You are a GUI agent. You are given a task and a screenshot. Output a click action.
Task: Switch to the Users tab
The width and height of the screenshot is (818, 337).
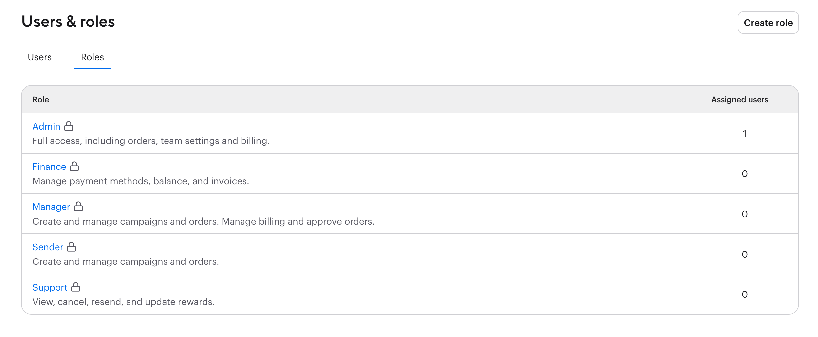(40, 57)
